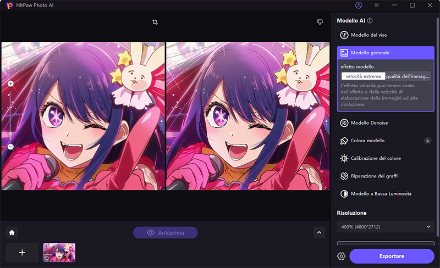Click Colora modello download arrow
This screenshot has height=268, width=440.
click(427, 141)
